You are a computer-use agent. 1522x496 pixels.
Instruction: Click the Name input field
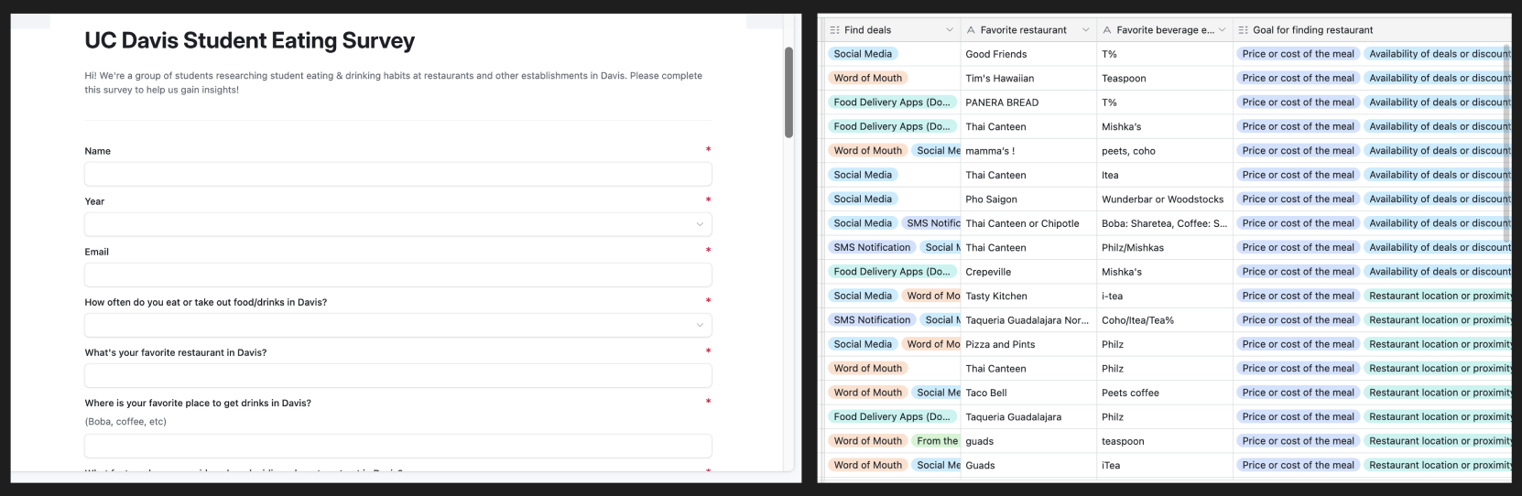[x=397, y=174]
